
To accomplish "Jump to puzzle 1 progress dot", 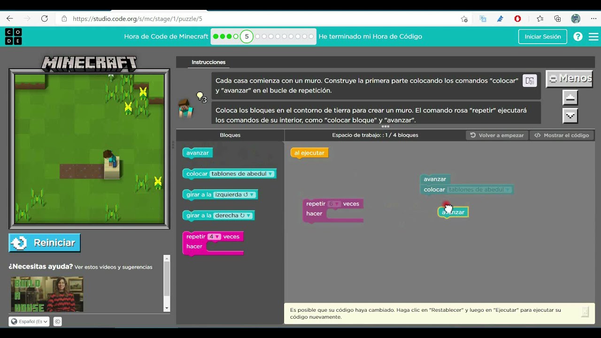I will point(216,37).
